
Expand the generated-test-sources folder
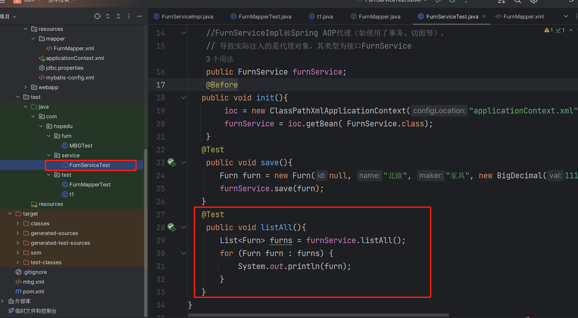(18, 243)
